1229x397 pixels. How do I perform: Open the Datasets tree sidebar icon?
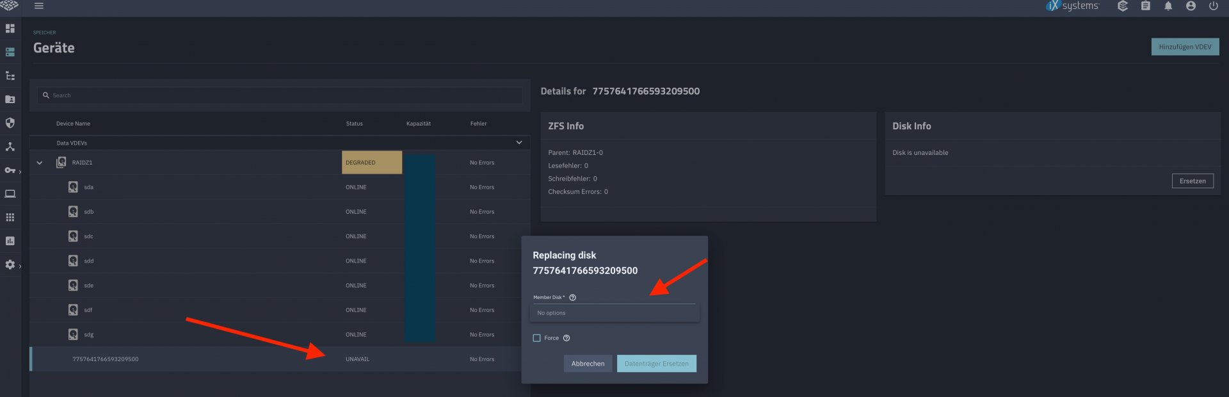[10, 76]
